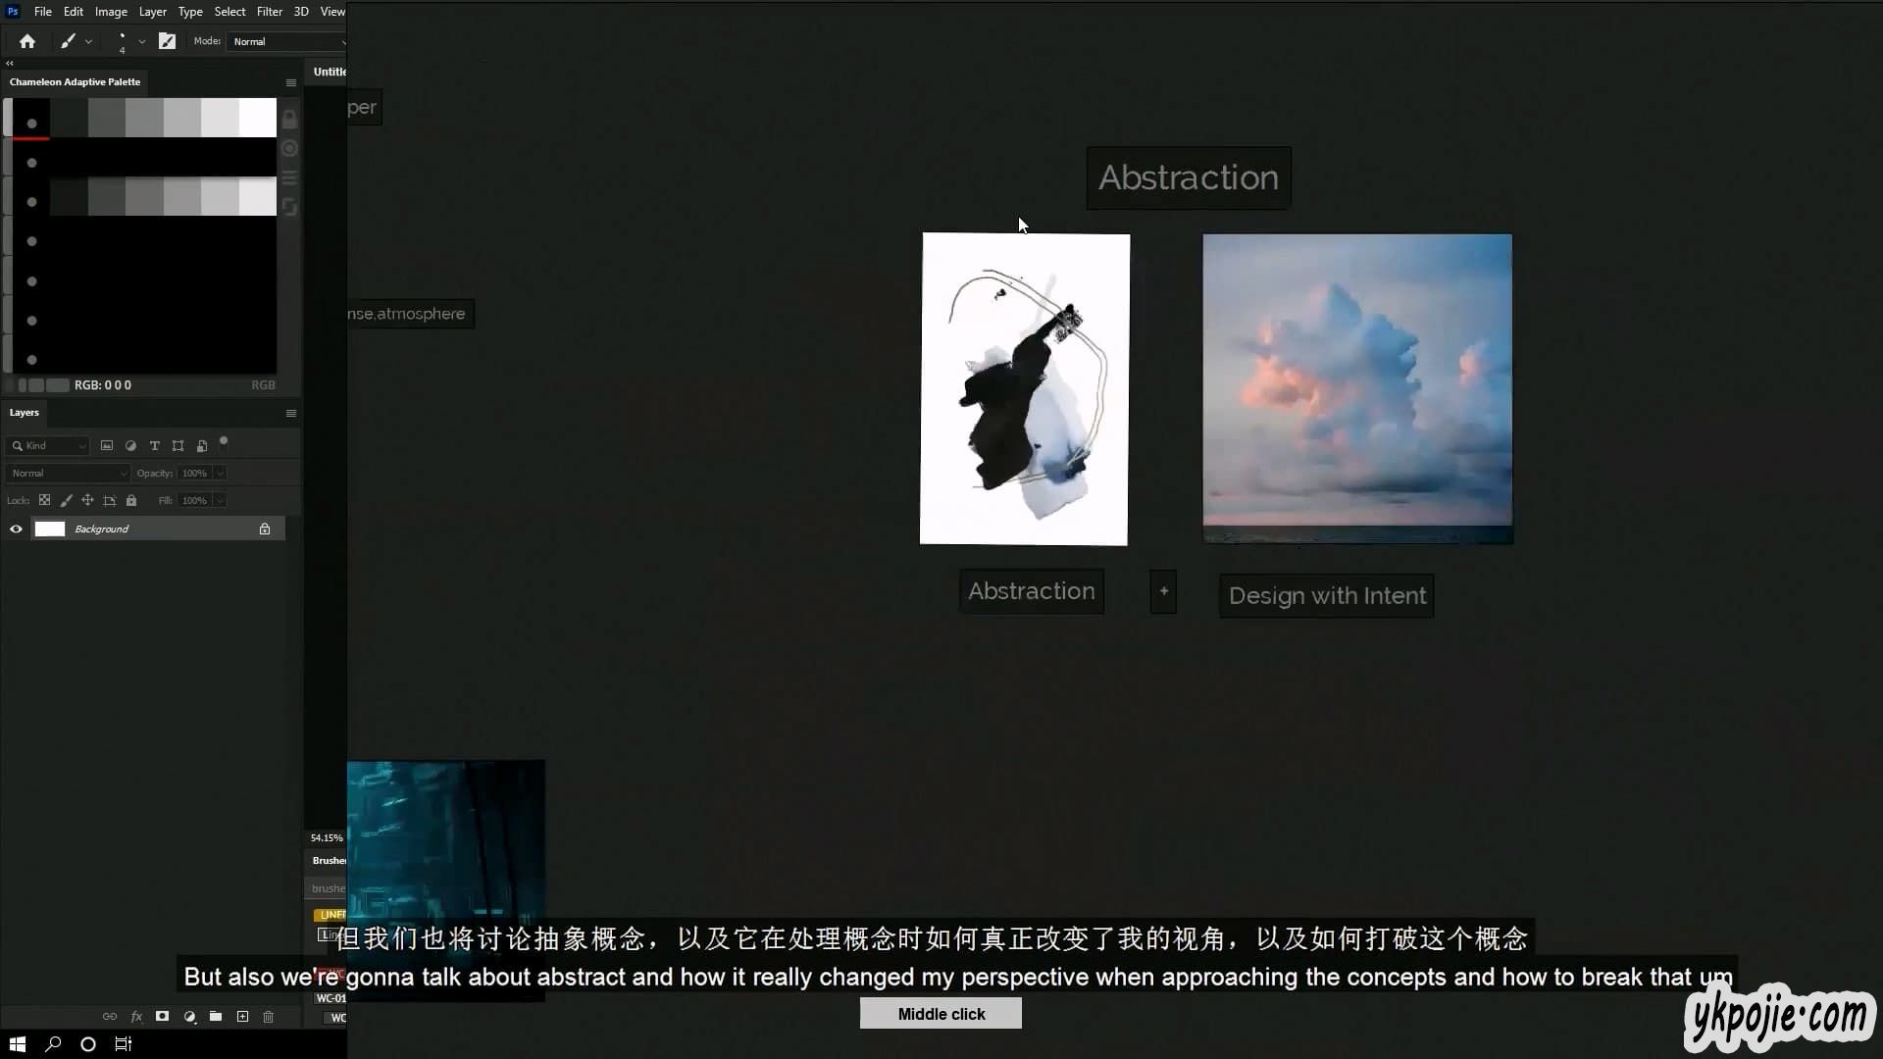Toggle lock all padlock in Layers
This screenshot has width=1883, height=1059.
tap(131, 501)
